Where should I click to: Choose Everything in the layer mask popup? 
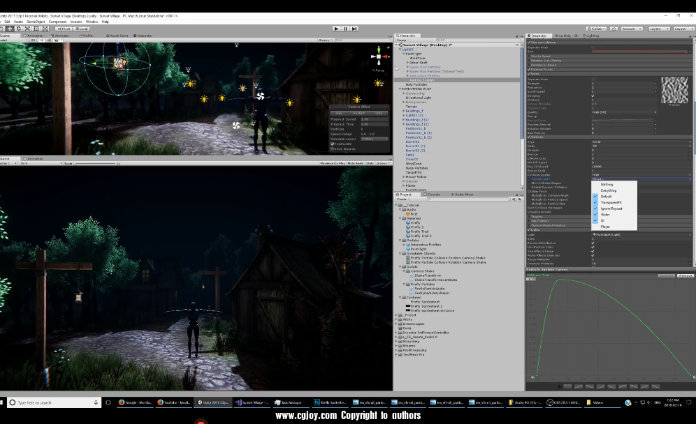[x=609, y=190]
